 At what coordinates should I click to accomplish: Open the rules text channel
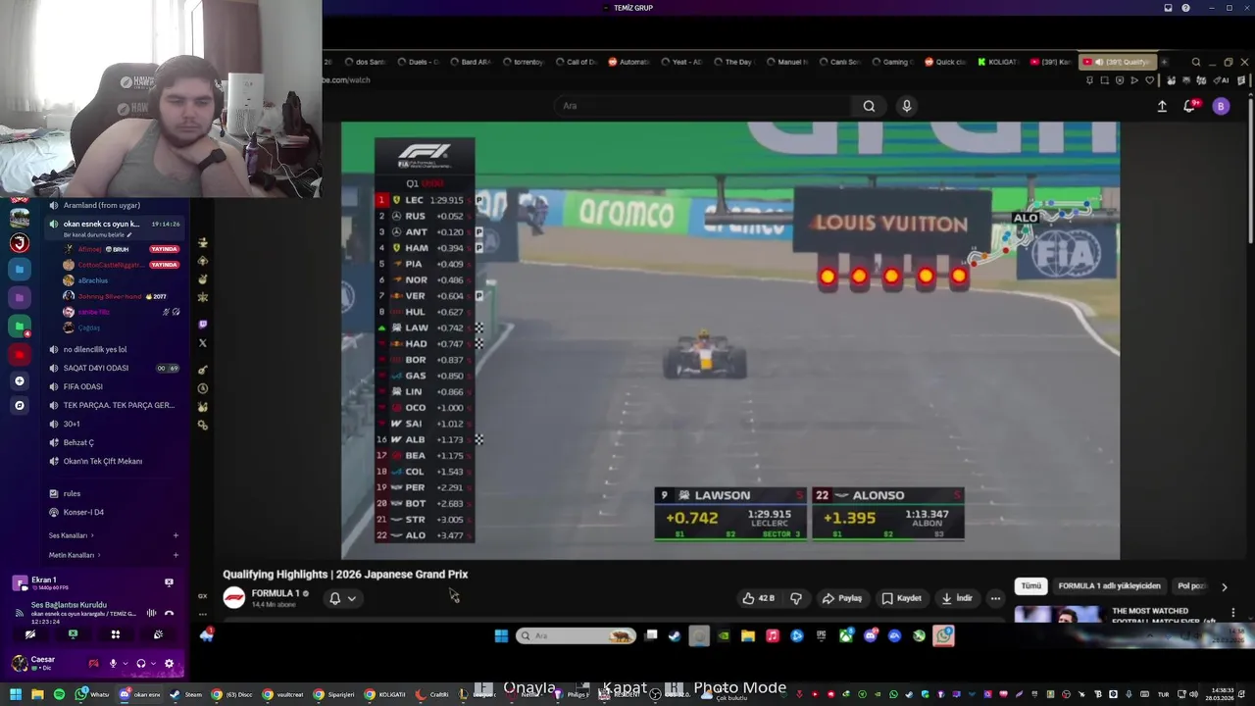pos(115,493)
